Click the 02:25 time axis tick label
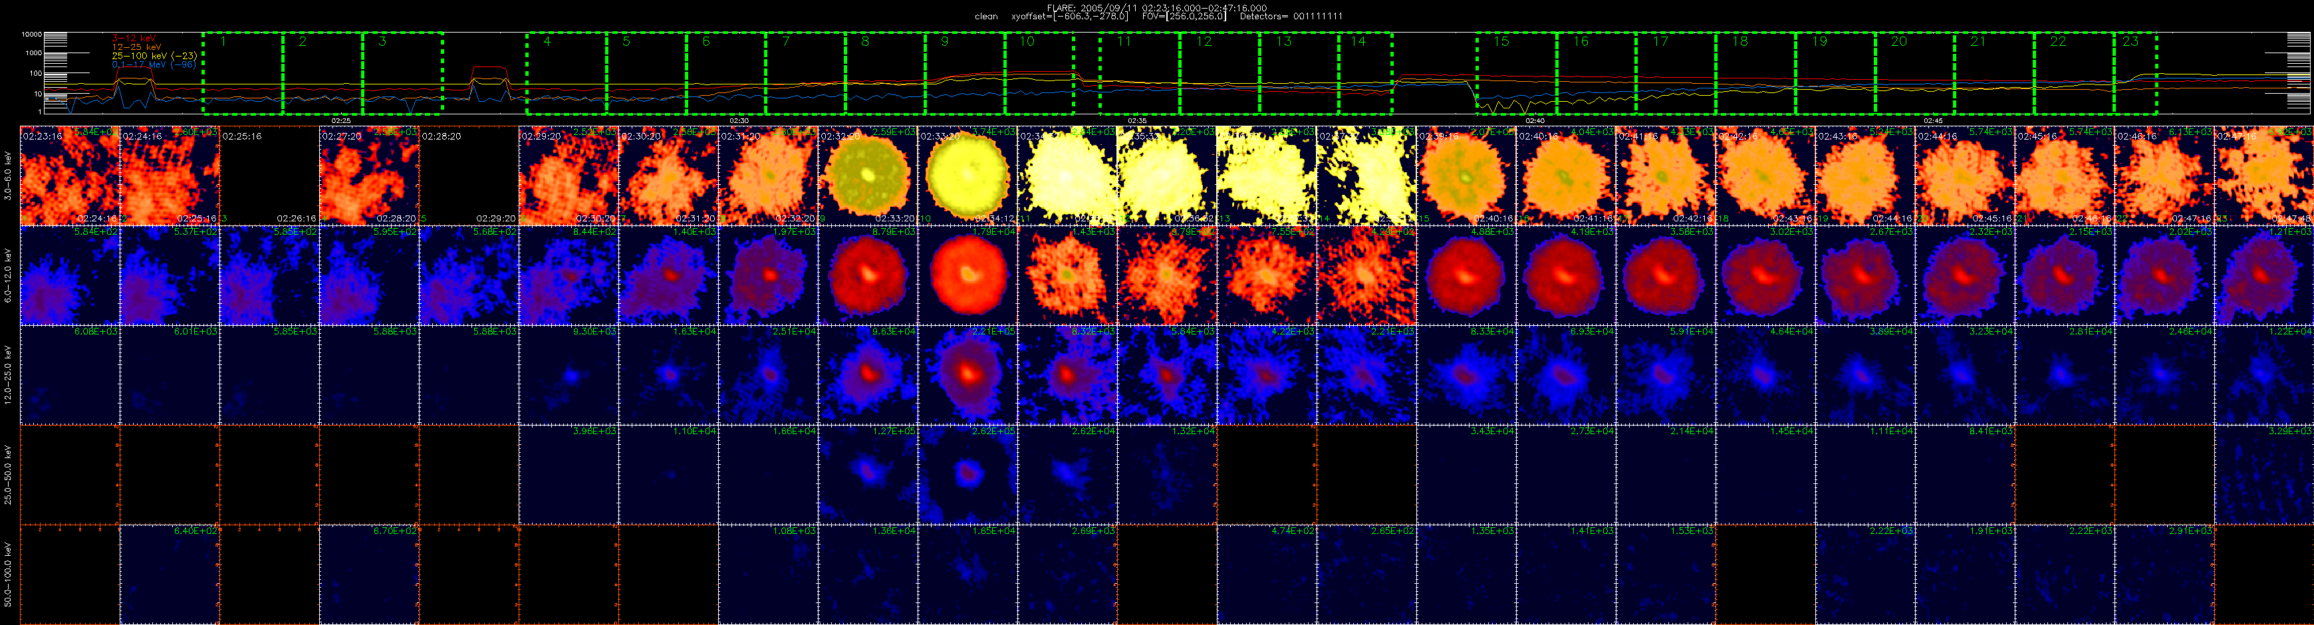 [x=341, y=120]
